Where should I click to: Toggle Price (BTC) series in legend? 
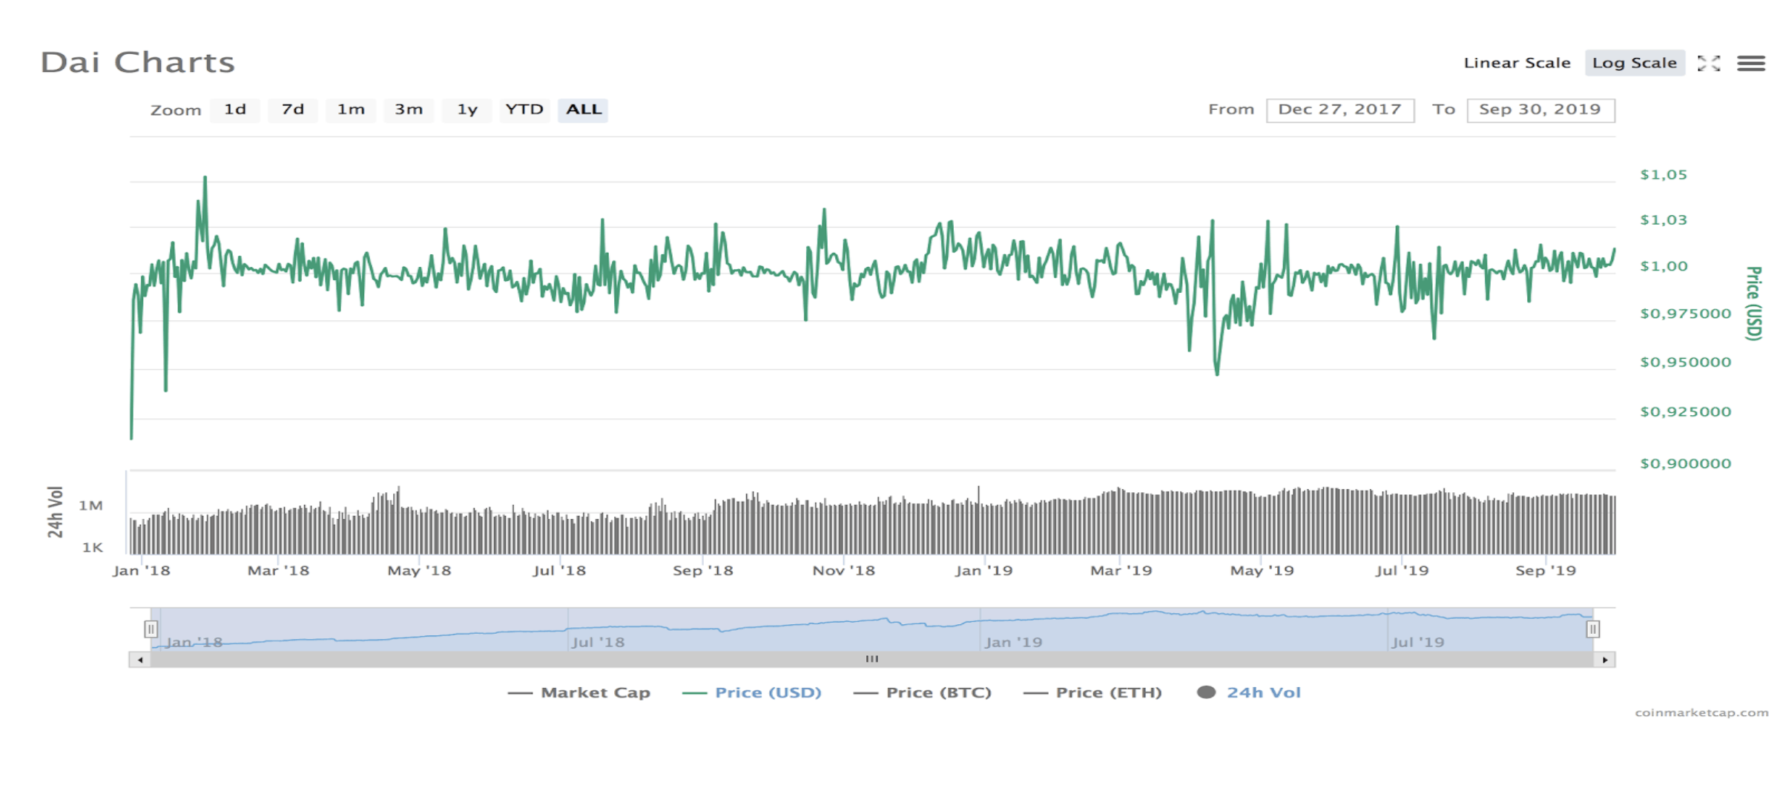pos(923,692)
